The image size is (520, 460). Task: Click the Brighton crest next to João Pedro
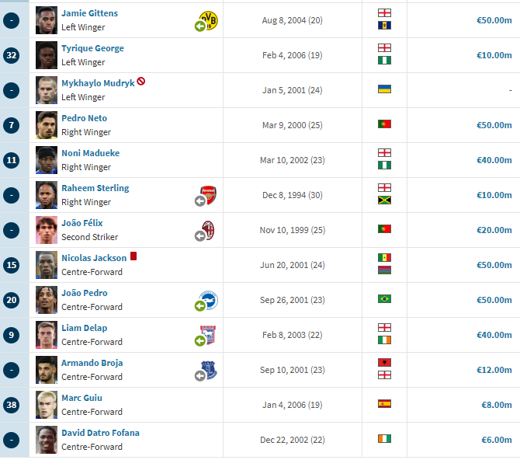pos(209,300)
